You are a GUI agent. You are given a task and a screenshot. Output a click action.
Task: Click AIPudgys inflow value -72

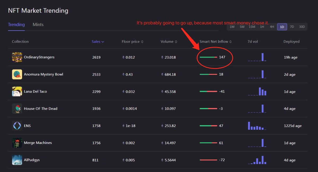coord(222,160)
